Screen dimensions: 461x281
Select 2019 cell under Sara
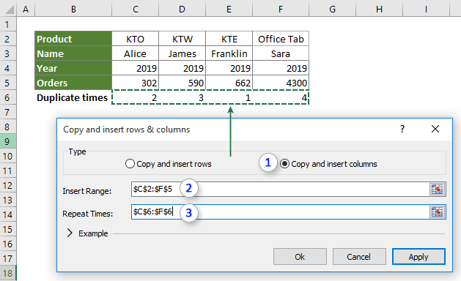coord(281,68)
